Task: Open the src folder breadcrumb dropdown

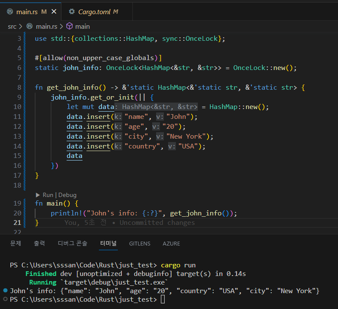Action: pyautogui.click(x=12, y=26)
